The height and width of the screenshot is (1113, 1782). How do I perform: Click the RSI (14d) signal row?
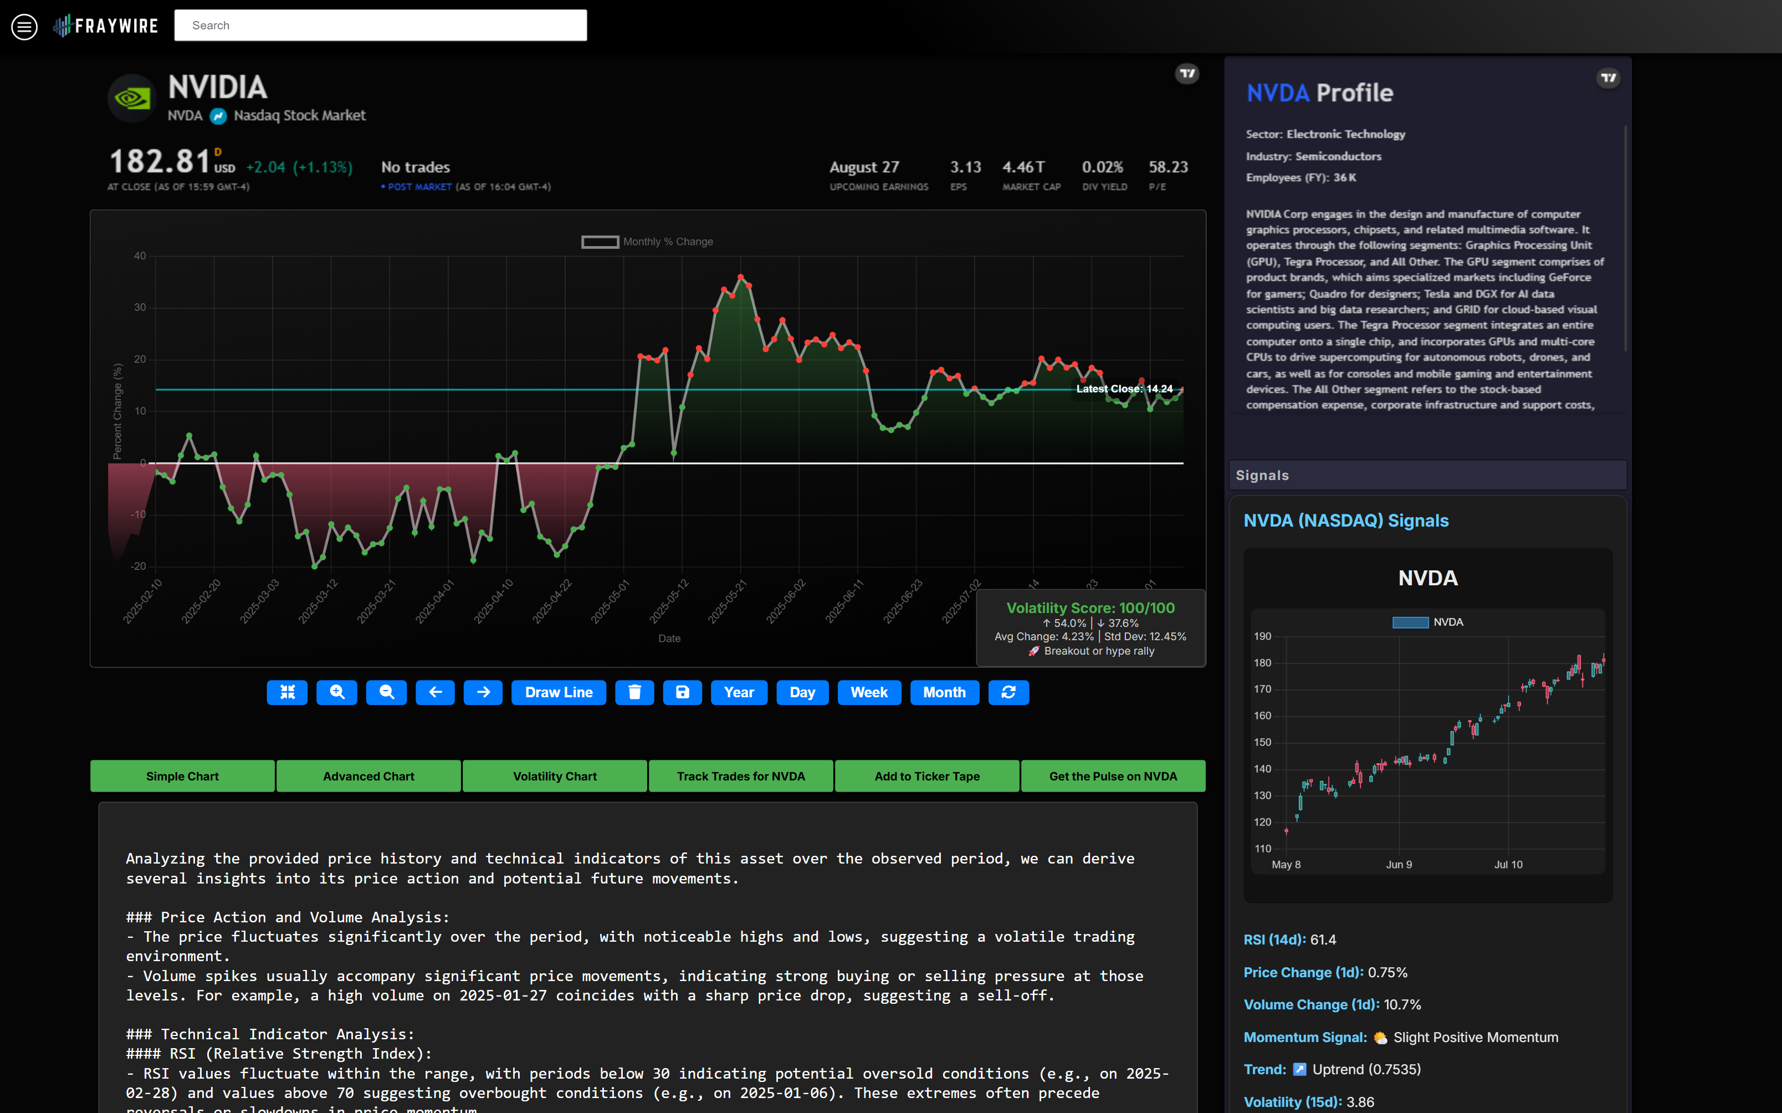click(x=1290, y=940)
